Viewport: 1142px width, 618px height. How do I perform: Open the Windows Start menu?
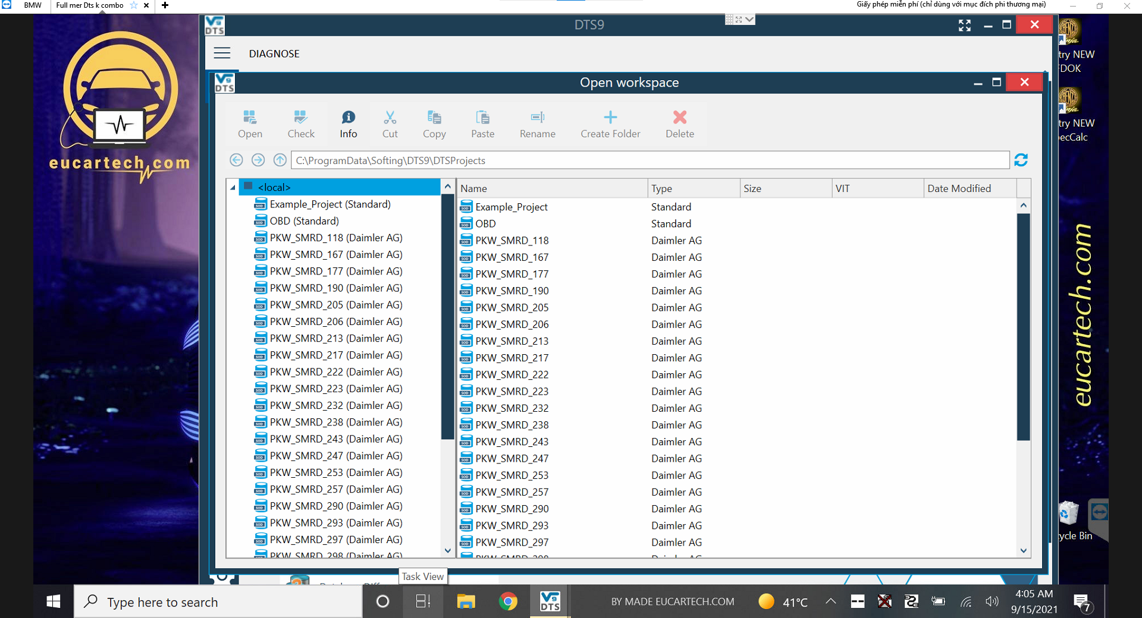[x=54, y=601]
